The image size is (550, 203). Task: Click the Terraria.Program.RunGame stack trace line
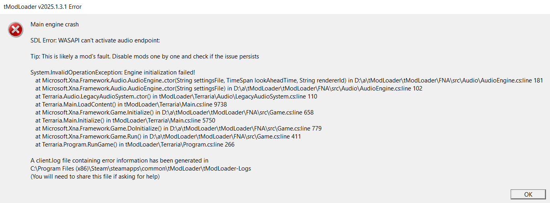(135, 145)
